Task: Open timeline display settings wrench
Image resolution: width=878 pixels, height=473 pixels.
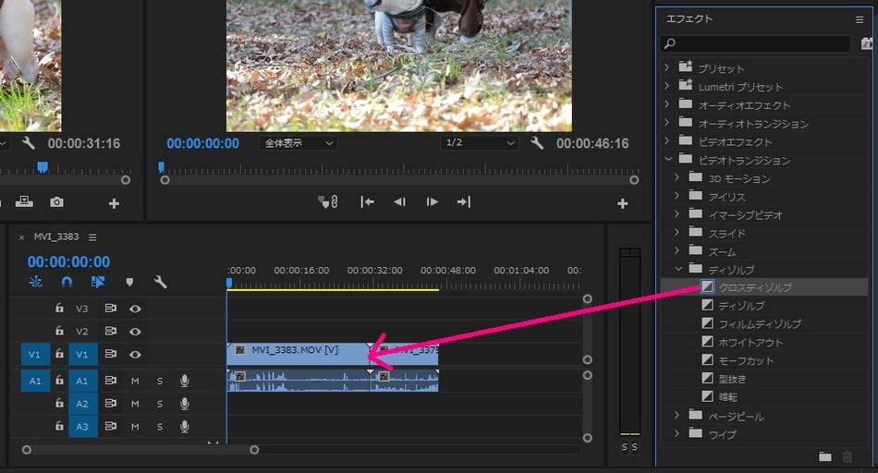Action: point(160,282)
